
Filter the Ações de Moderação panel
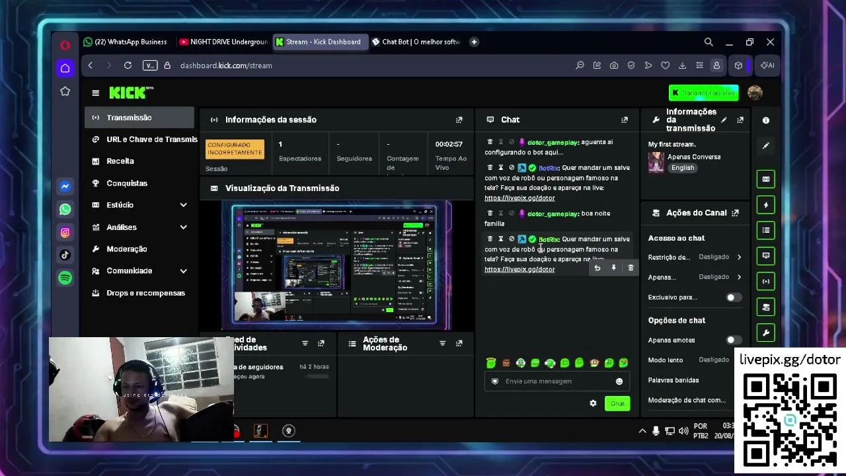(x=442, y=343)
